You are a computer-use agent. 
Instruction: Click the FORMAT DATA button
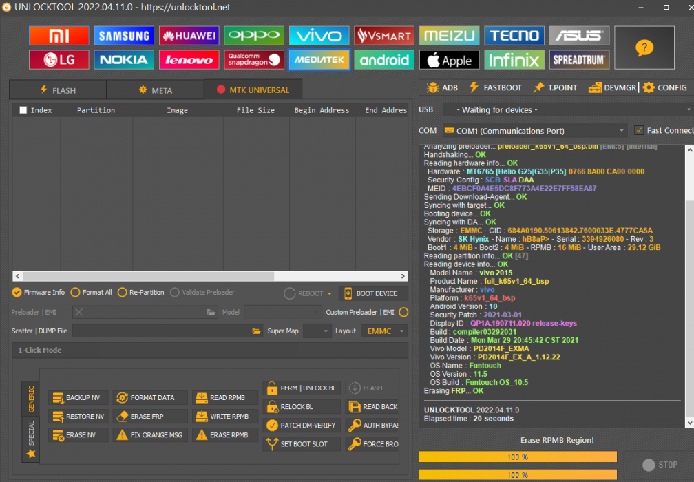(x=150, y=398)
